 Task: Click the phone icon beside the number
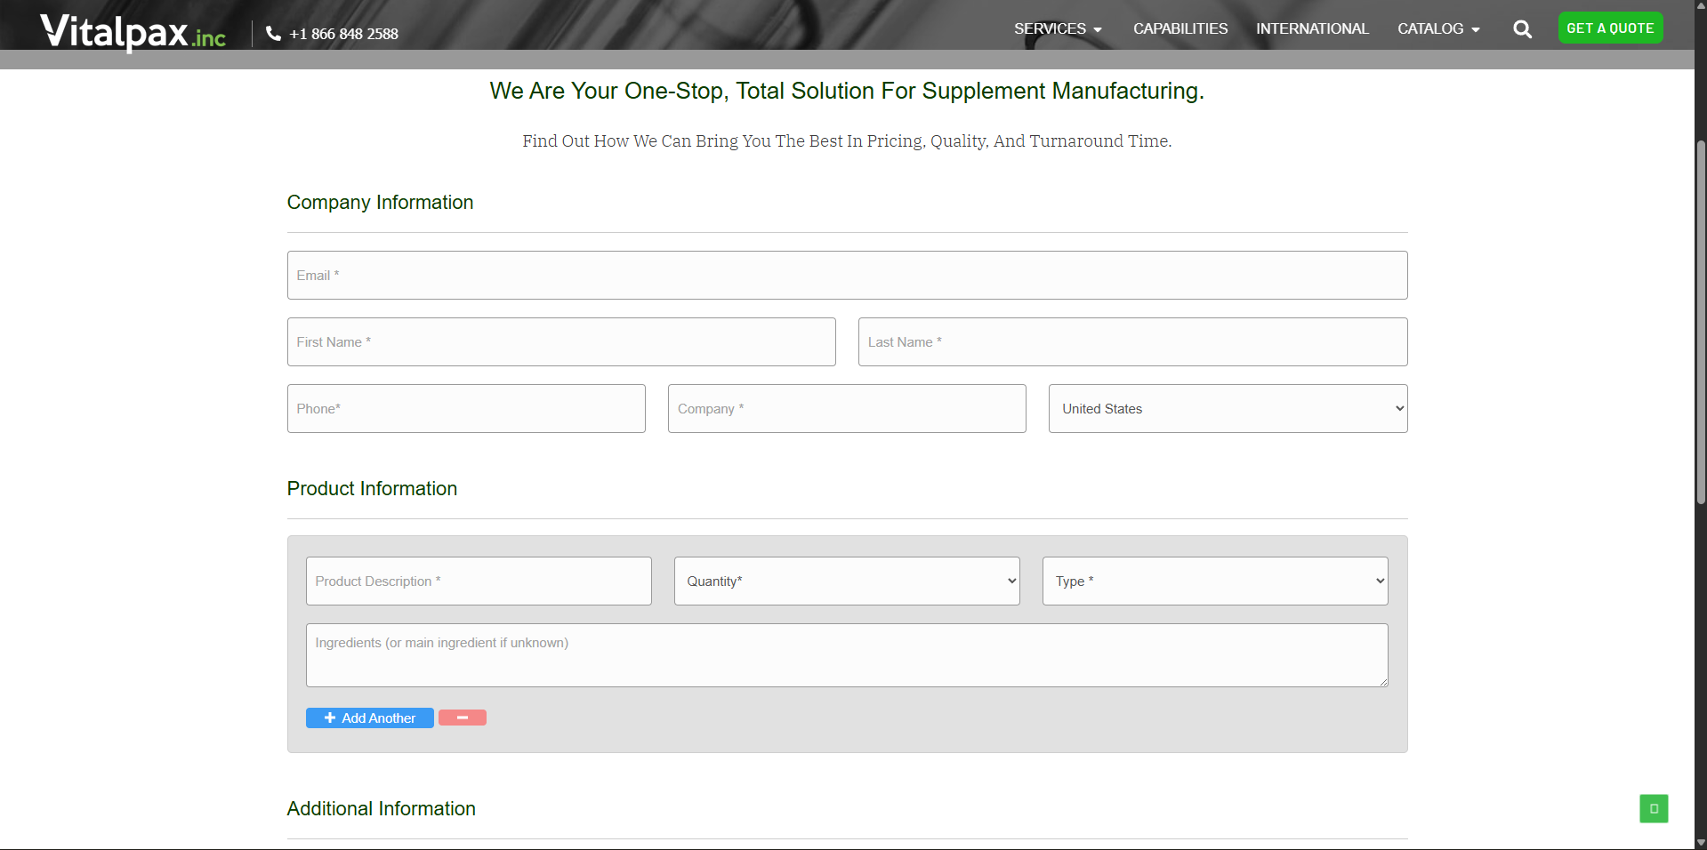(274, 34)
